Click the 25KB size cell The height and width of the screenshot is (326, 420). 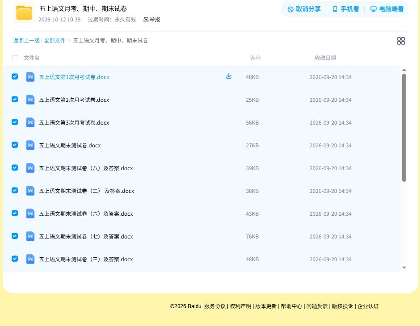pyautogui.click(x=252, y=100)
